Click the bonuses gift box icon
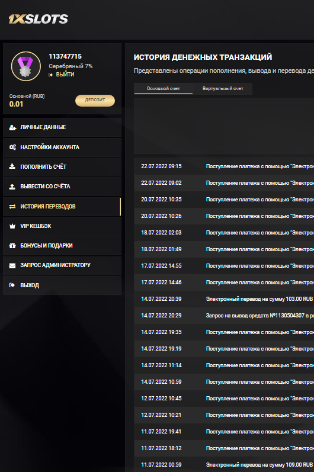The height and width of the screenshot is (472, 314). tap(12, 246)
